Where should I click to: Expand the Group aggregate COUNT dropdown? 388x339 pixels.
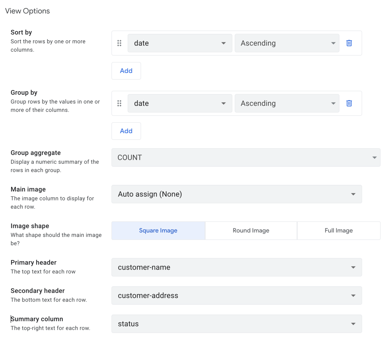tap(246, 157)
